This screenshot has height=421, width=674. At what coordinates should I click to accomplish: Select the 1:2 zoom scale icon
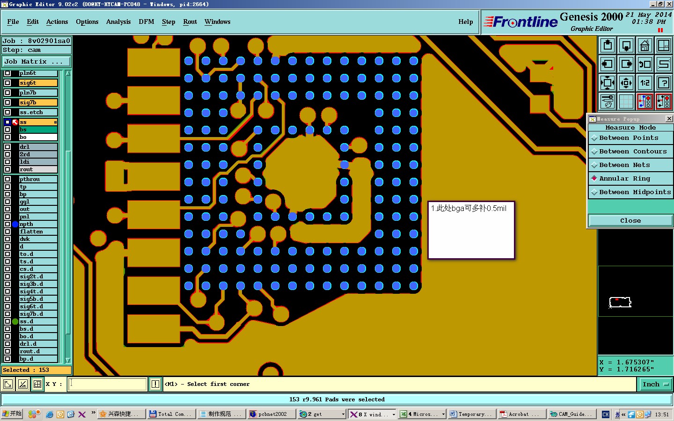pos(645,83)
